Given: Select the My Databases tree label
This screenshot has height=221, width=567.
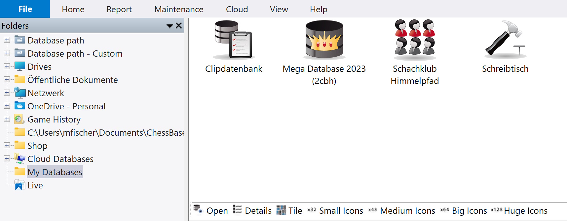Looking at the screenshot, I should click(55, 172).
